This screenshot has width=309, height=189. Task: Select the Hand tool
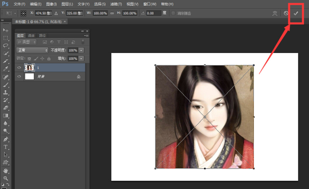click(5, 170)
